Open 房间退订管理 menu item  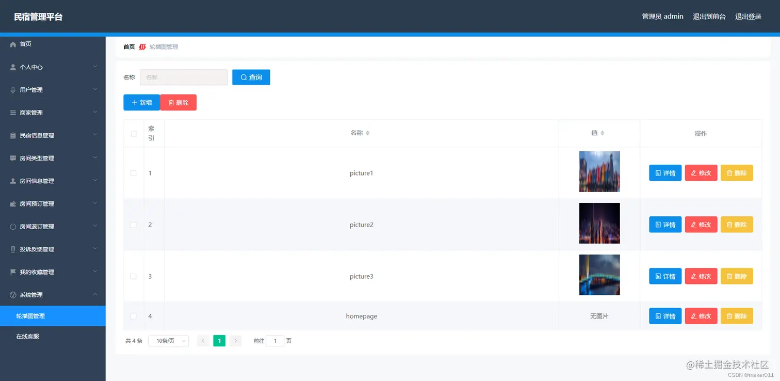(53, 227)
